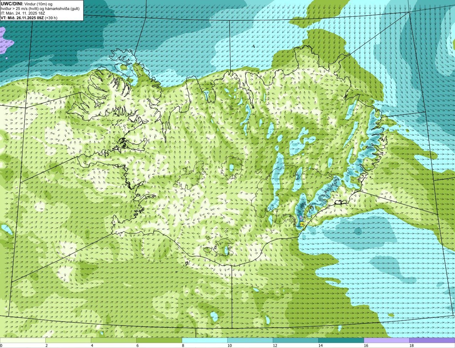Click the 'VT: Mið. 26.11.2025 09Z' valid time

tap(22, 17)
